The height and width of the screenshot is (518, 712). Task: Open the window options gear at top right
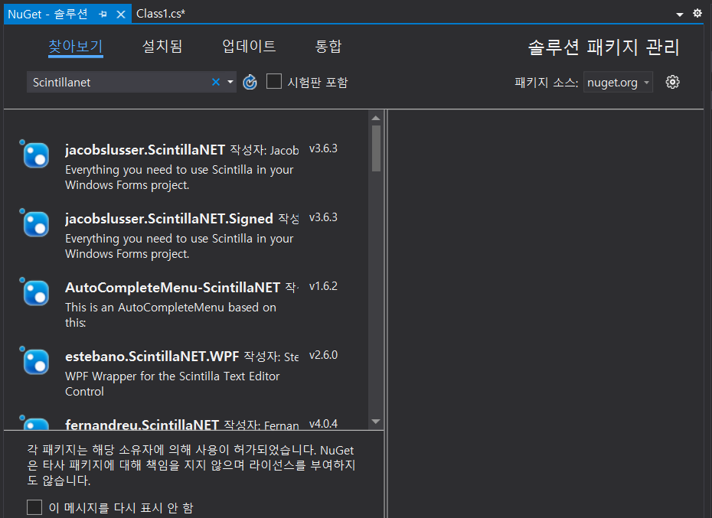697,13
